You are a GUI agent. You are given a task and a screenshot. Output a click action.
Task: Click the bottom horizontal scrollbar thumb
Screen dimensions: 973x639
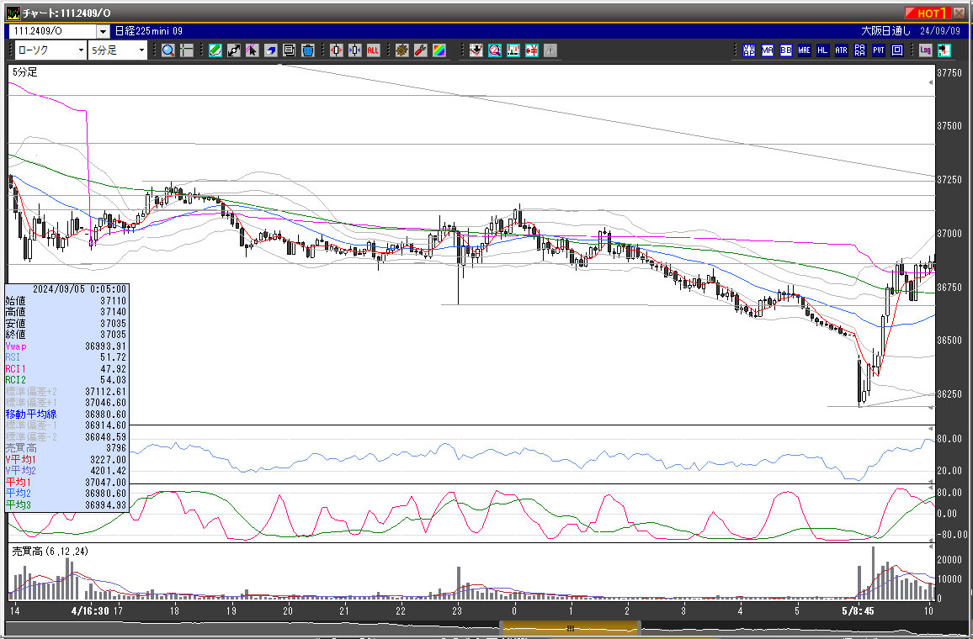click(570, 628)
